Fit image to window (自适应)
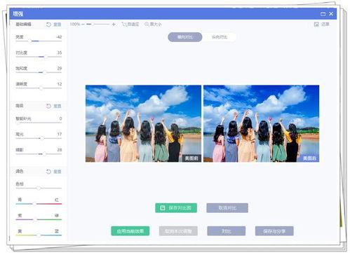This screenshot has height=253, width=350. pyautogui.click(x=130, y=24)
